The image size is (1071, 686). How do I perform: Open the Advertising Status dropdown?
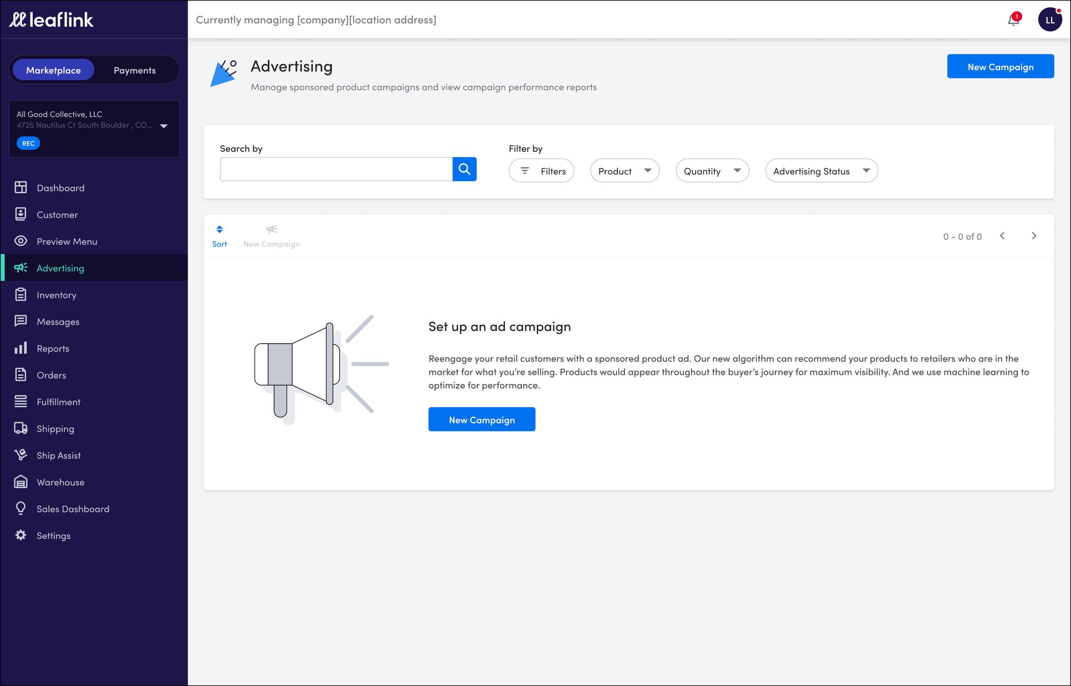coord(821,171)
